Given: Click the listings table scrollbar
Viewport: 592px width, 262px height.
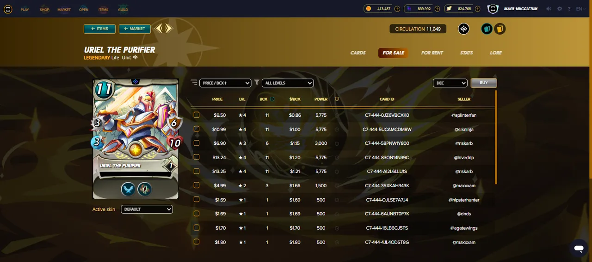Looking at the screenshot, I should click(x=496, y=137).
